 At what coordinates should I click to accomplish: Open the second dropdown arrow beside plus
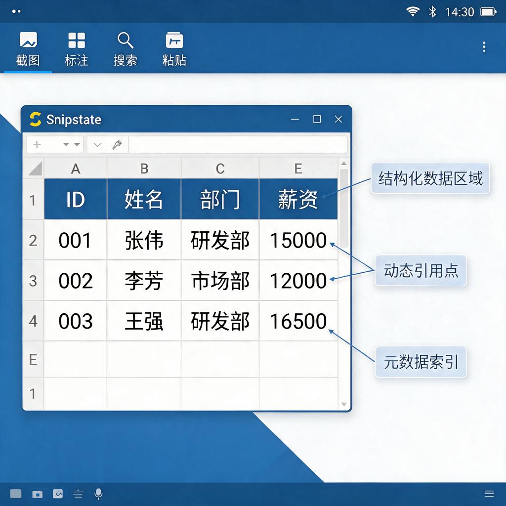pyautogui.click(x=77, y=145)
